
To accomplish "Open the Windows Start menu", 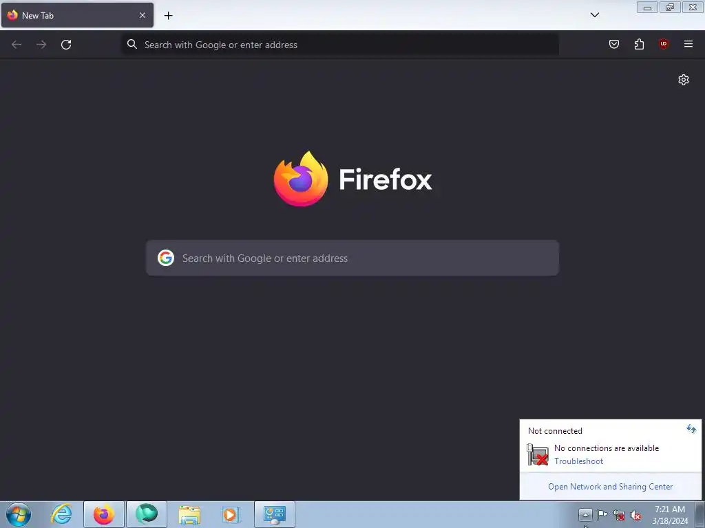I will point(19,514).
